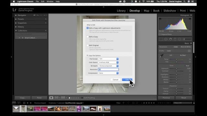This screenshot has width=207, height=116.
Task: Open the File menu
Action: click(x=37, y=1)
